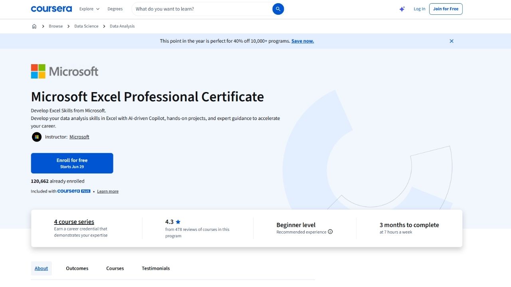The height and width of the screenshot is (287, 511).
Task: Click the Join for Free button
Action: pos(446,9)
